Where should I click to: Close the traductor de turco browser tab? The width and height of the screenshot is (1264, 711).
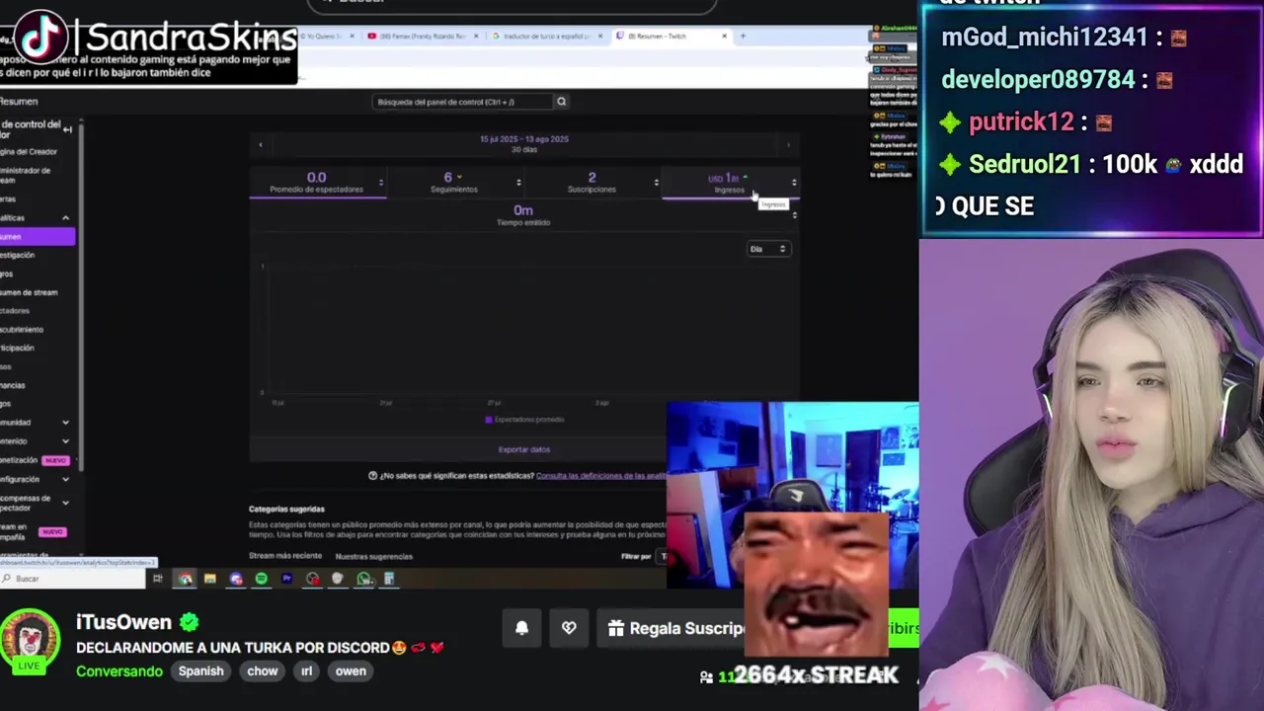pos(599,37)
